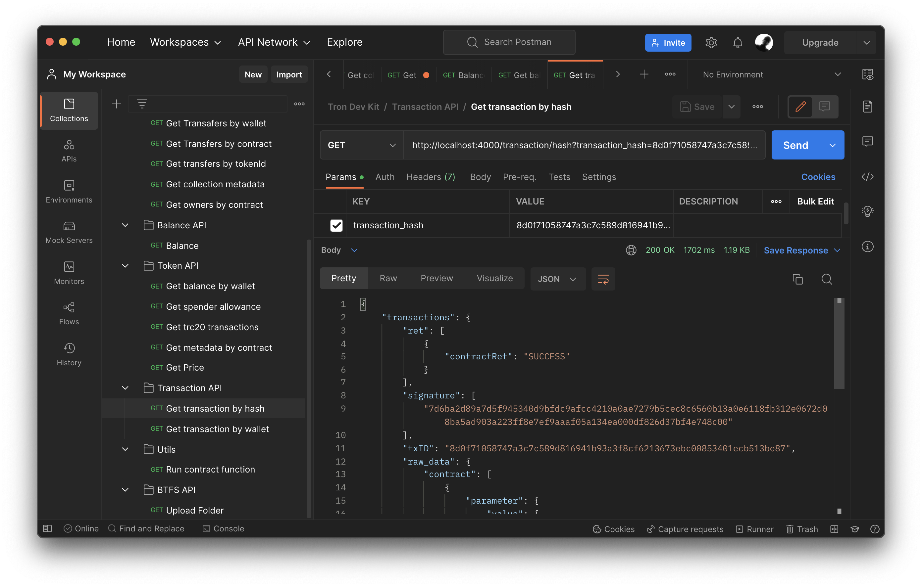
Task: Select the Raw response view tab
Action: click(388, 279)
